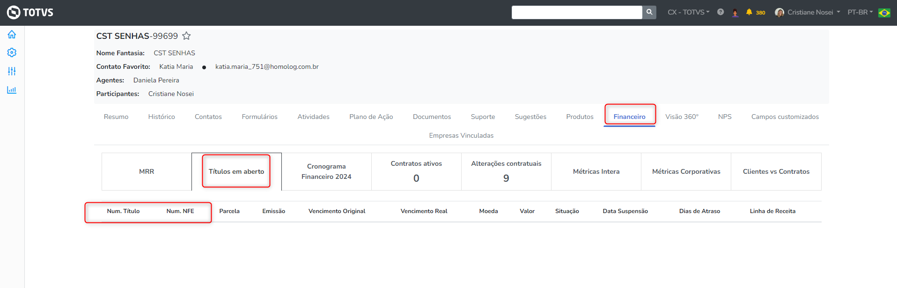Expand the CX - TOTVS dropdown
Viewport: 897px width, 288px height.
tap(688, 12)
